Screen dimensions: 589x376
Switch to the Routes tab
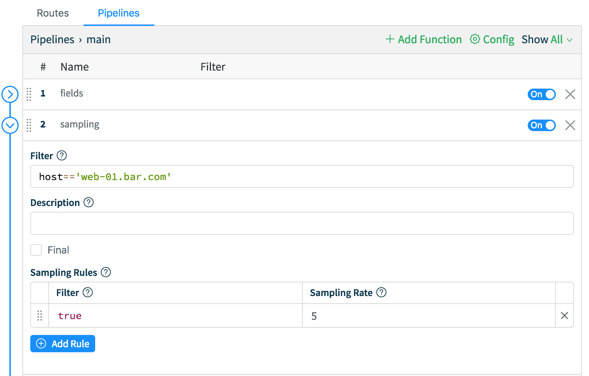click(53, 13)
